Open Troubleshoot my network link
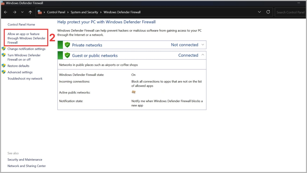This screenshot has height=173, width=307. tap(25, 79)
